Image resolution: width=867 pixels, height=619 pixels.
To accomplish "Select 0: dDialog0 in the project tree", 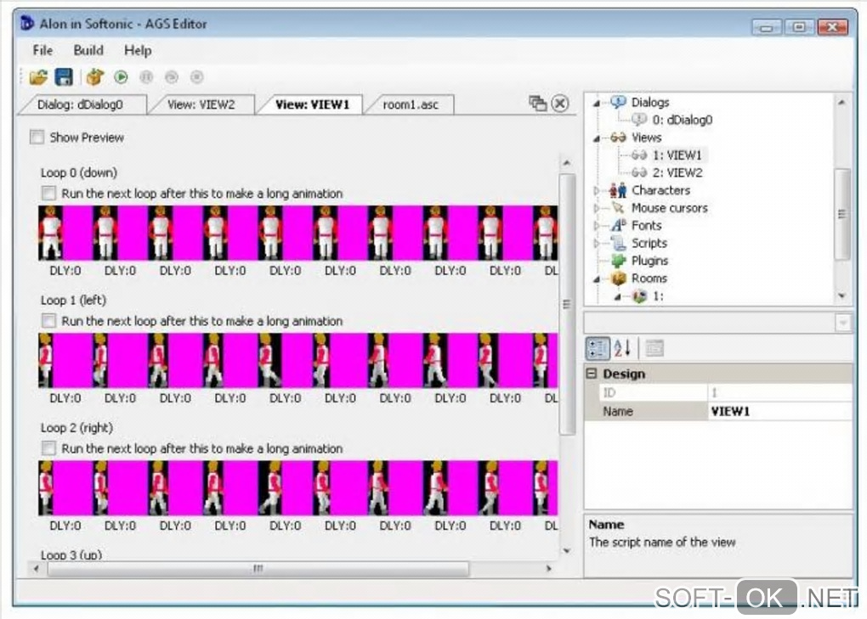I will tap(682, 120).
